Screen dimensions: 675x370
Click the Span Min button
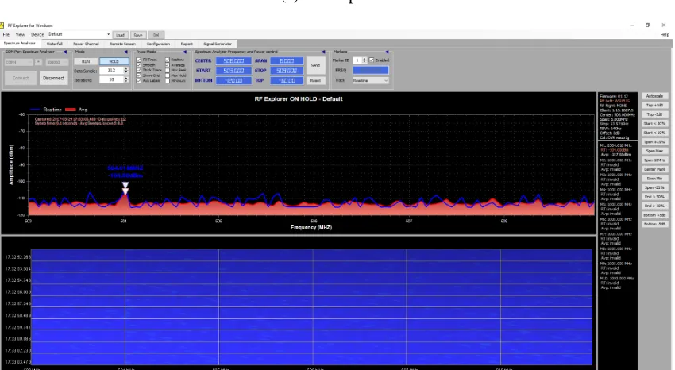click(654, 179)
